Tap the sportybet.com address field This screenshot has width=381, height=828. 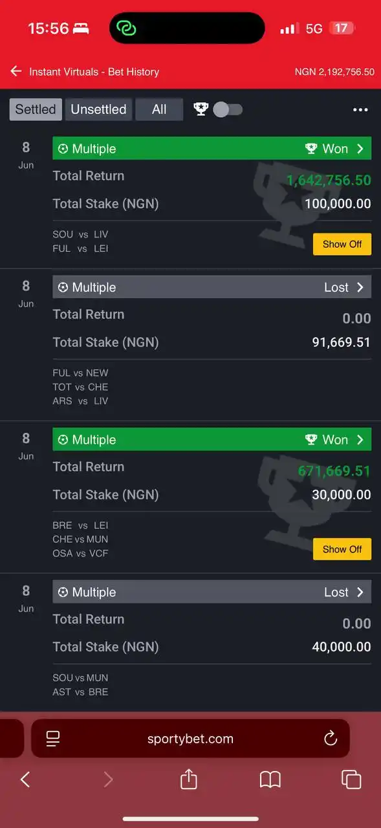click(x=190, y=739)
